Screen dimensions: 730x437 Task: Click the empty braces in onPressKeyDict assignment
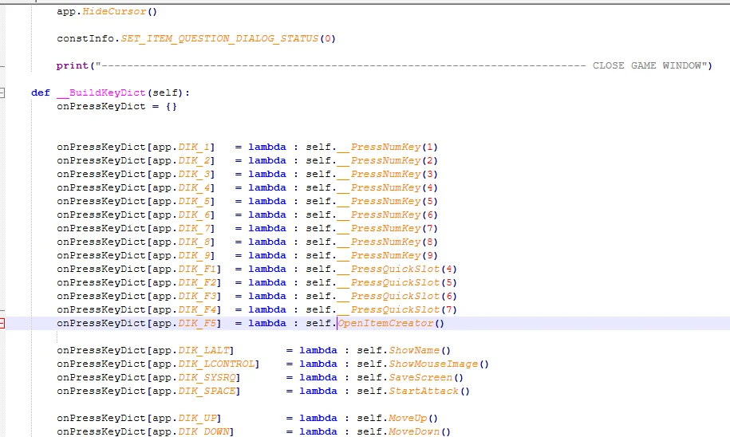tap(171, 106)
